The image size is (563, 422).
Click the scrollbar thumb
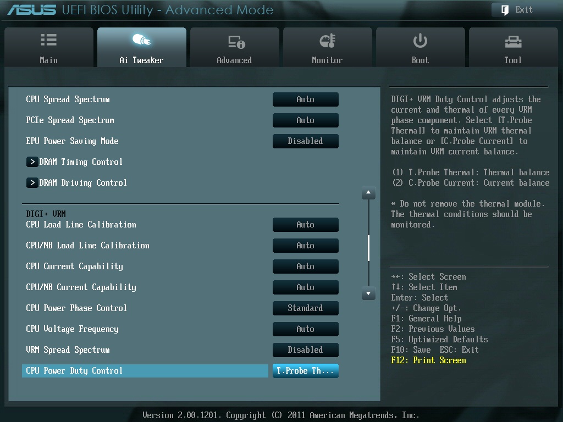point(368,248)
